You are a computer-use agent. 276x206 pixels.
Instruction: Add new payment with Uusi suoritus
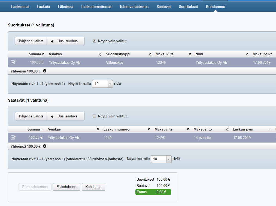click(65, 41)
